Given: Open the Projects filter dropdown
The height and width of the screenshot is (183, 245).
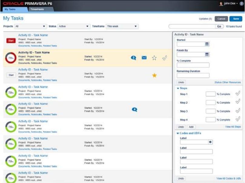Looking at the screenshot, I should point(30,26).
